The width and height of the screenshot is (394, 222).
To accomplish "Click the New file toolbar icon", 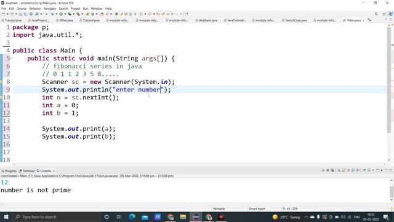I will pos(3,14).
